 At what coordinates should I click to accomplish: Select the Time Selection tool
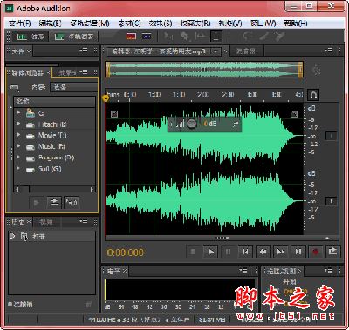[x=216, y=37]
